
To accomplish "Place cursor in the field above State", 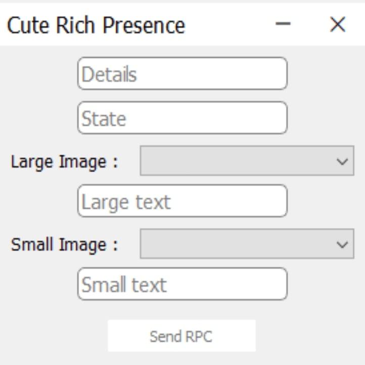I will 182,74.
